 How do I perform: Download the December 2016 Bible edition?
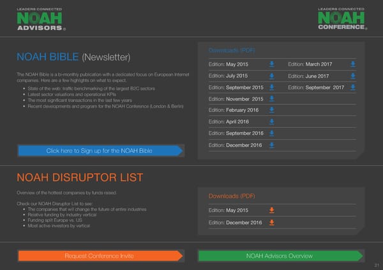(x=271, y=145)
